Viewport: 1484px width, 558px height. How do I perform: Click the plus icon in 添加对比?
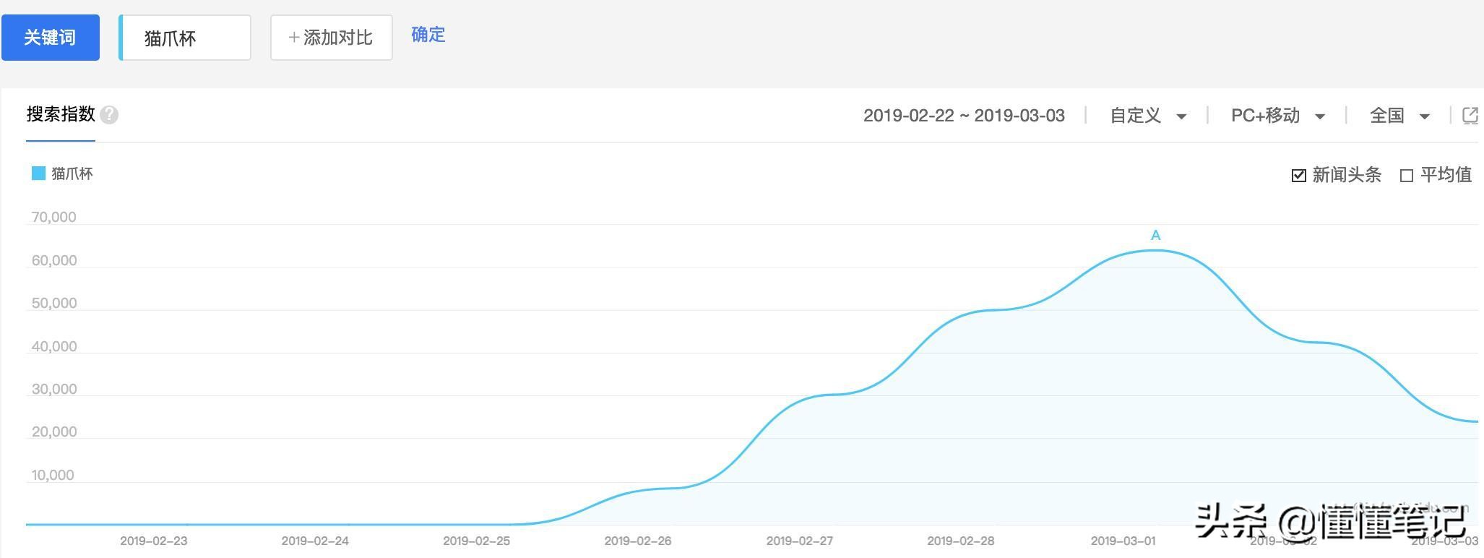coord(293,38)
